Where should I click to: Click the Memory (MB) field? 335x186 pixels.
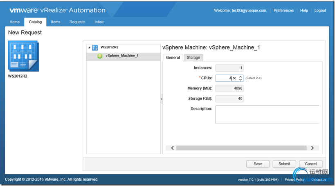pos(229,88)
